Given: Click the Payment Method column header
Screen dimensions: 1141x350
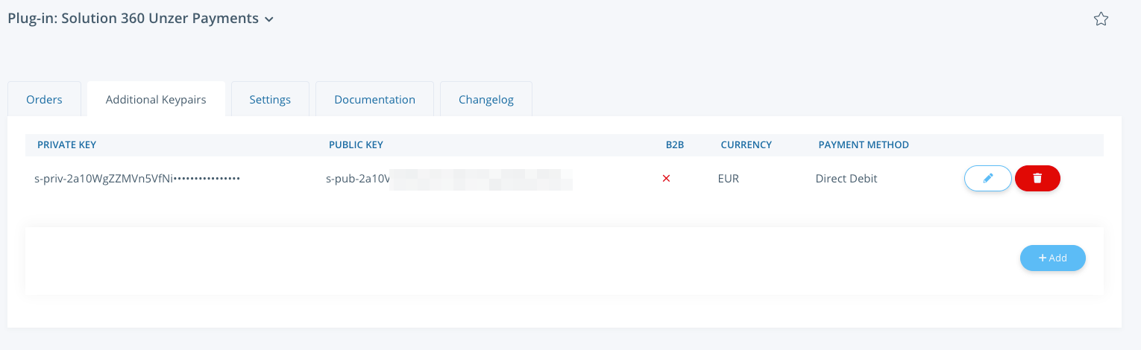Looking at the screenshot, I should pos(864,144).
